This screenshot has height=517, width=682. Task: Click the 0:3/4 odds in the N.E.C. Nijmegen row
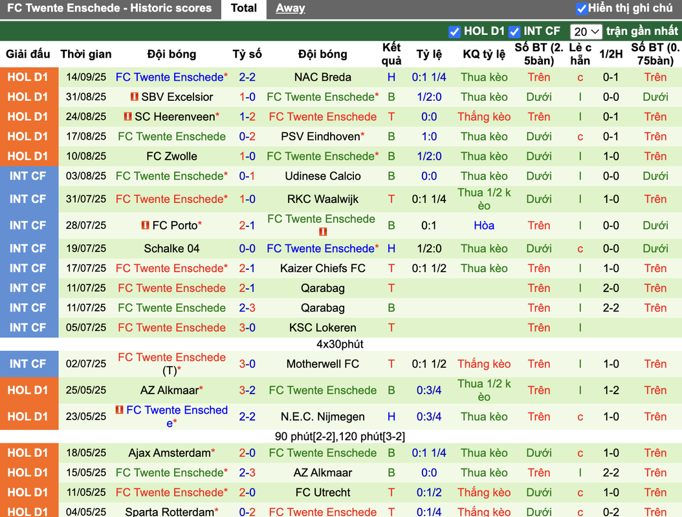pyautogui.click(x=429, y=417)
